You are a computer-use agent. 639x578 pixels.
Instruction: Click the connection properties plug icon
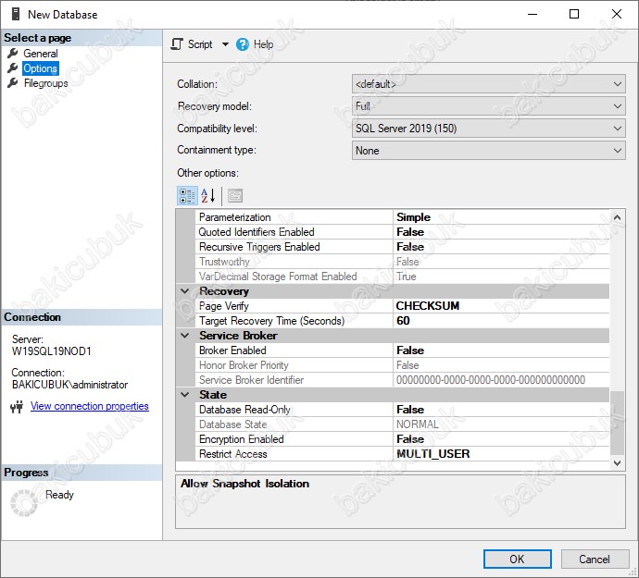click(17, 406)
